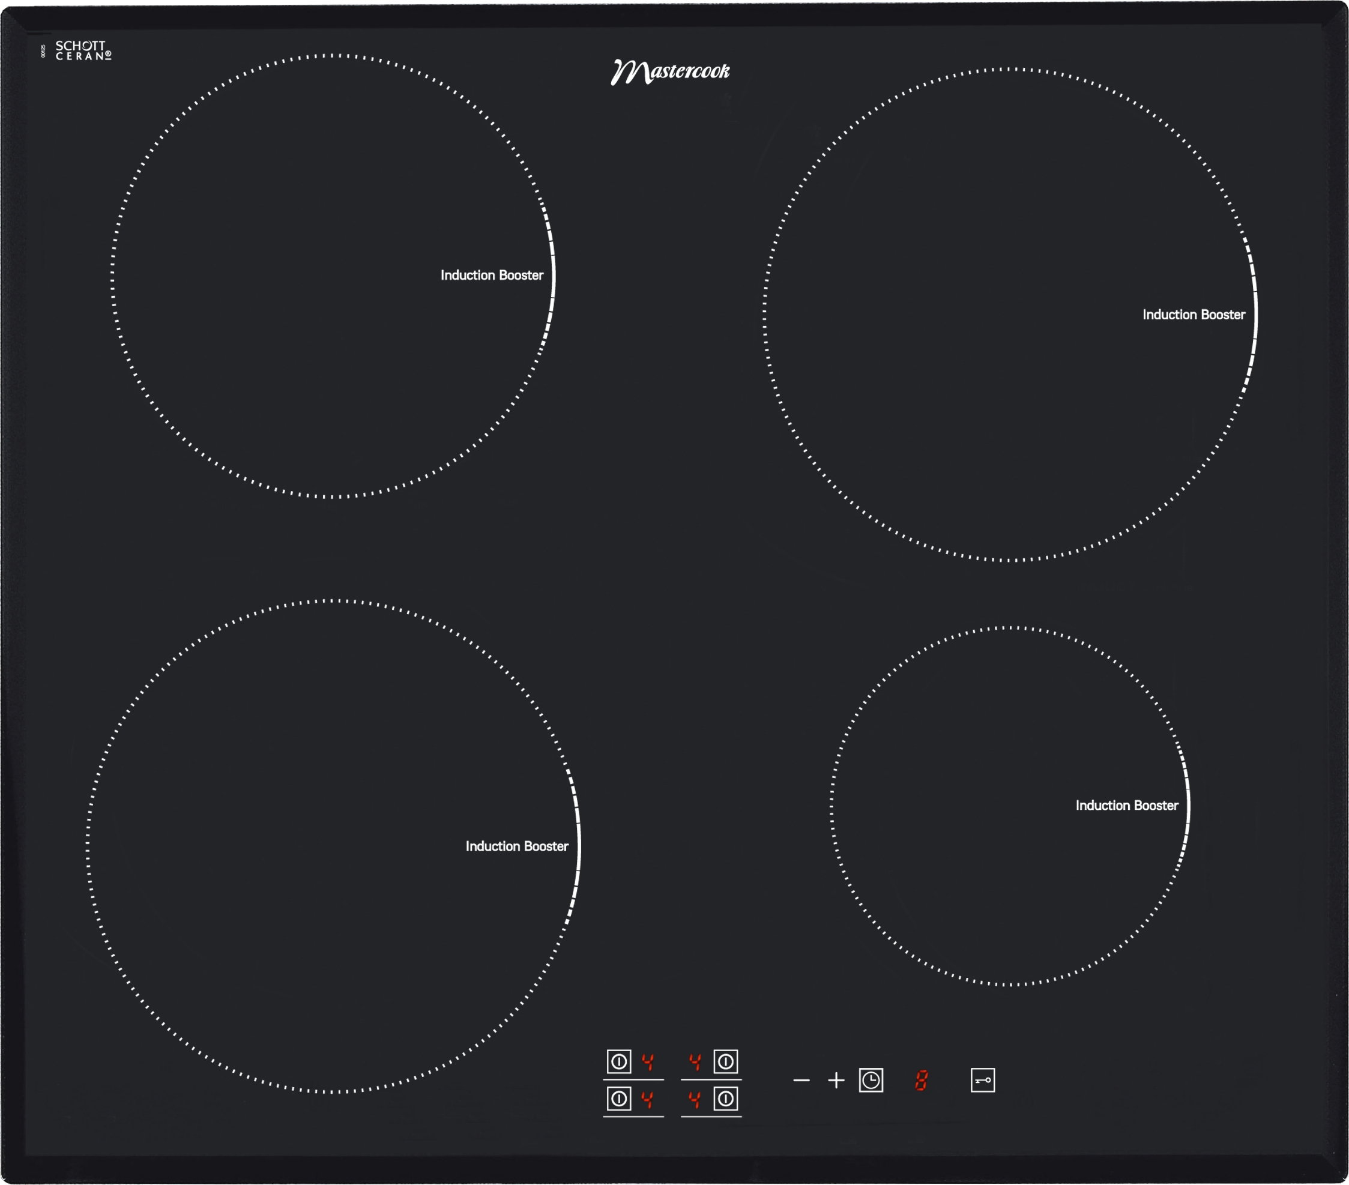Touch center of the smallest front-right cooking zone
Viewport: 1349px width, 1185px height.
(1010, 806)
